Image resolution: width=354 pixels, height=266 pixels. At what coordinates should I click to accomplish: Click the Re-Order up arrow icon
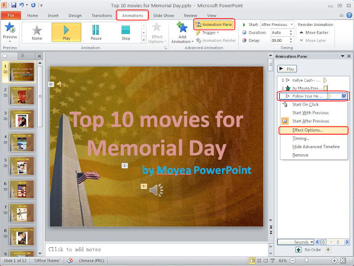[299, 250]
